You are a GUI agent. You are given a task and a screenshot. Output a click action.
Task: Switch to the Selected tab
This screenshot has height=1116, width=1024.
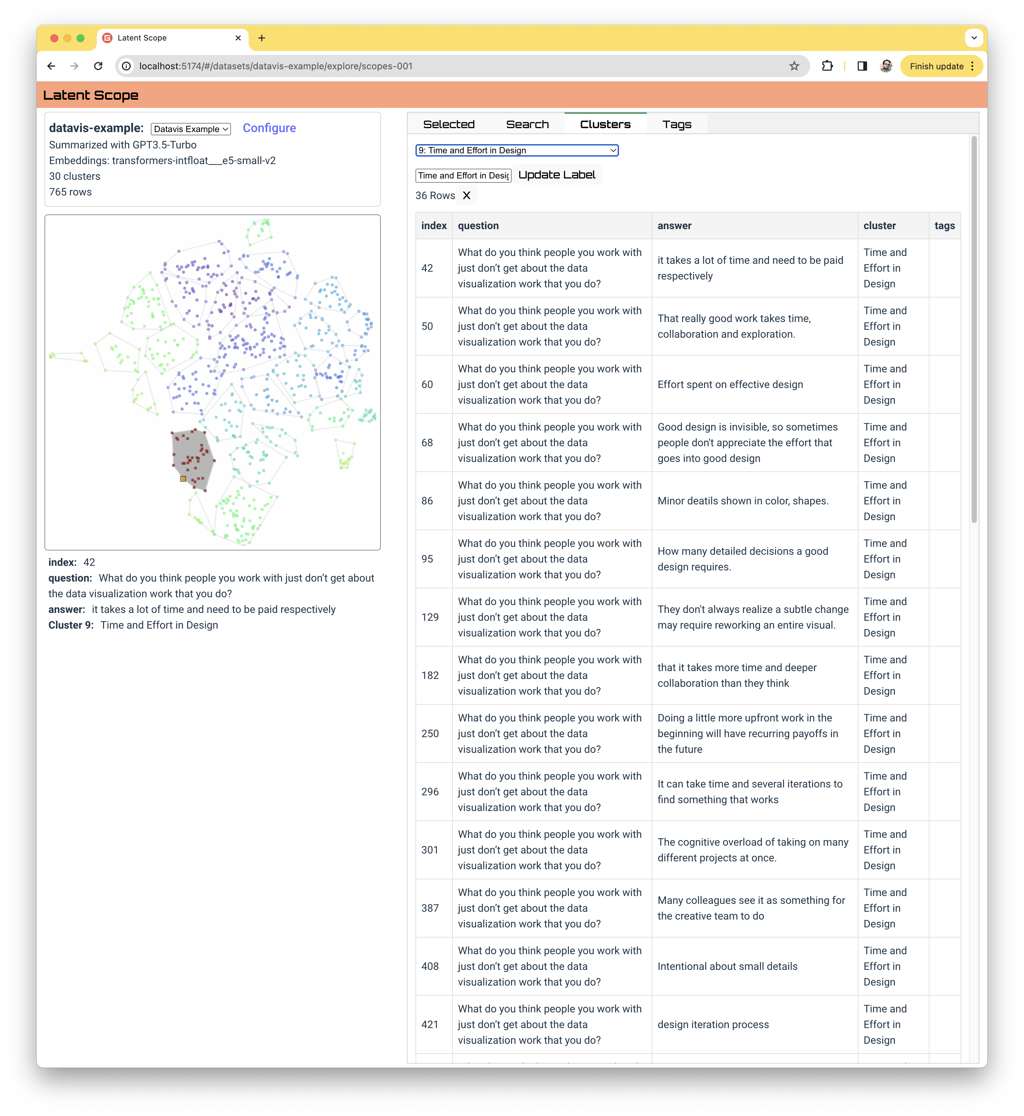pyautogui.click(x=448, y=124)
